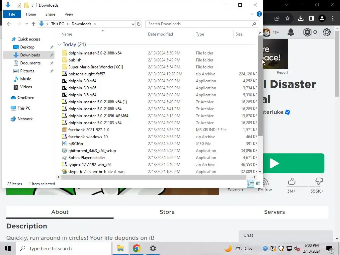Click green Play button on Roblox
Viewport: 340px width, 255px height.
tap(294, 163)
